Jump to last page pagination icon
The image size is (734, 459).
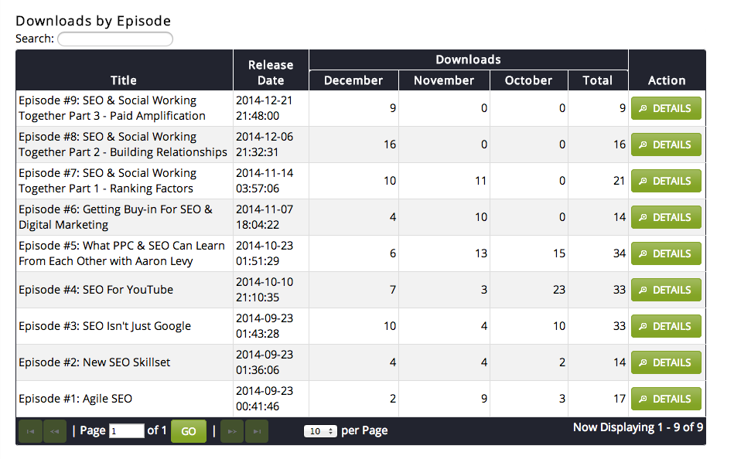(257, 431)
